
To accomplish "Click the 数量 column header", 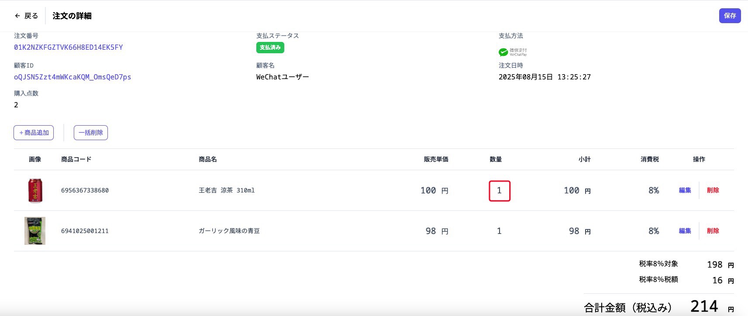I will pyautogui.click(x=496, y=159).
